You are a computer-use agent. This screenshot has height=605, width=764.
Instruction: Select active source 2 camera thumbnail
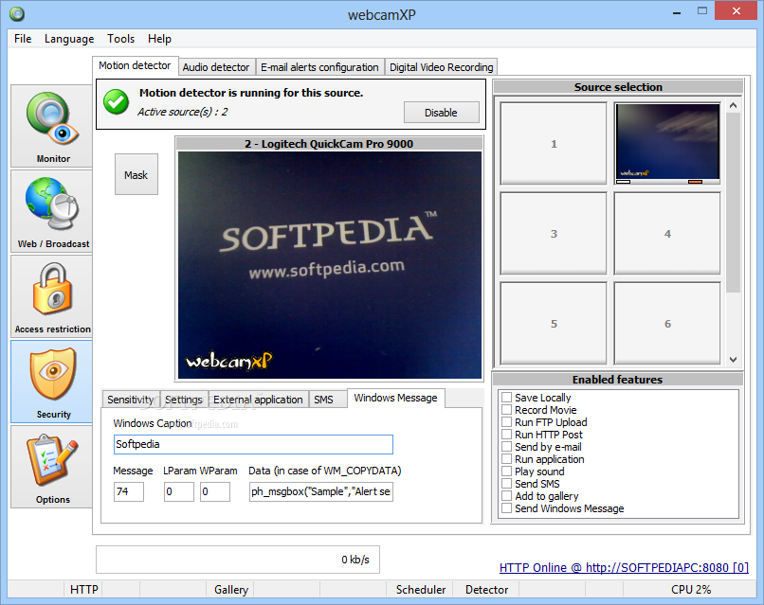667,144
